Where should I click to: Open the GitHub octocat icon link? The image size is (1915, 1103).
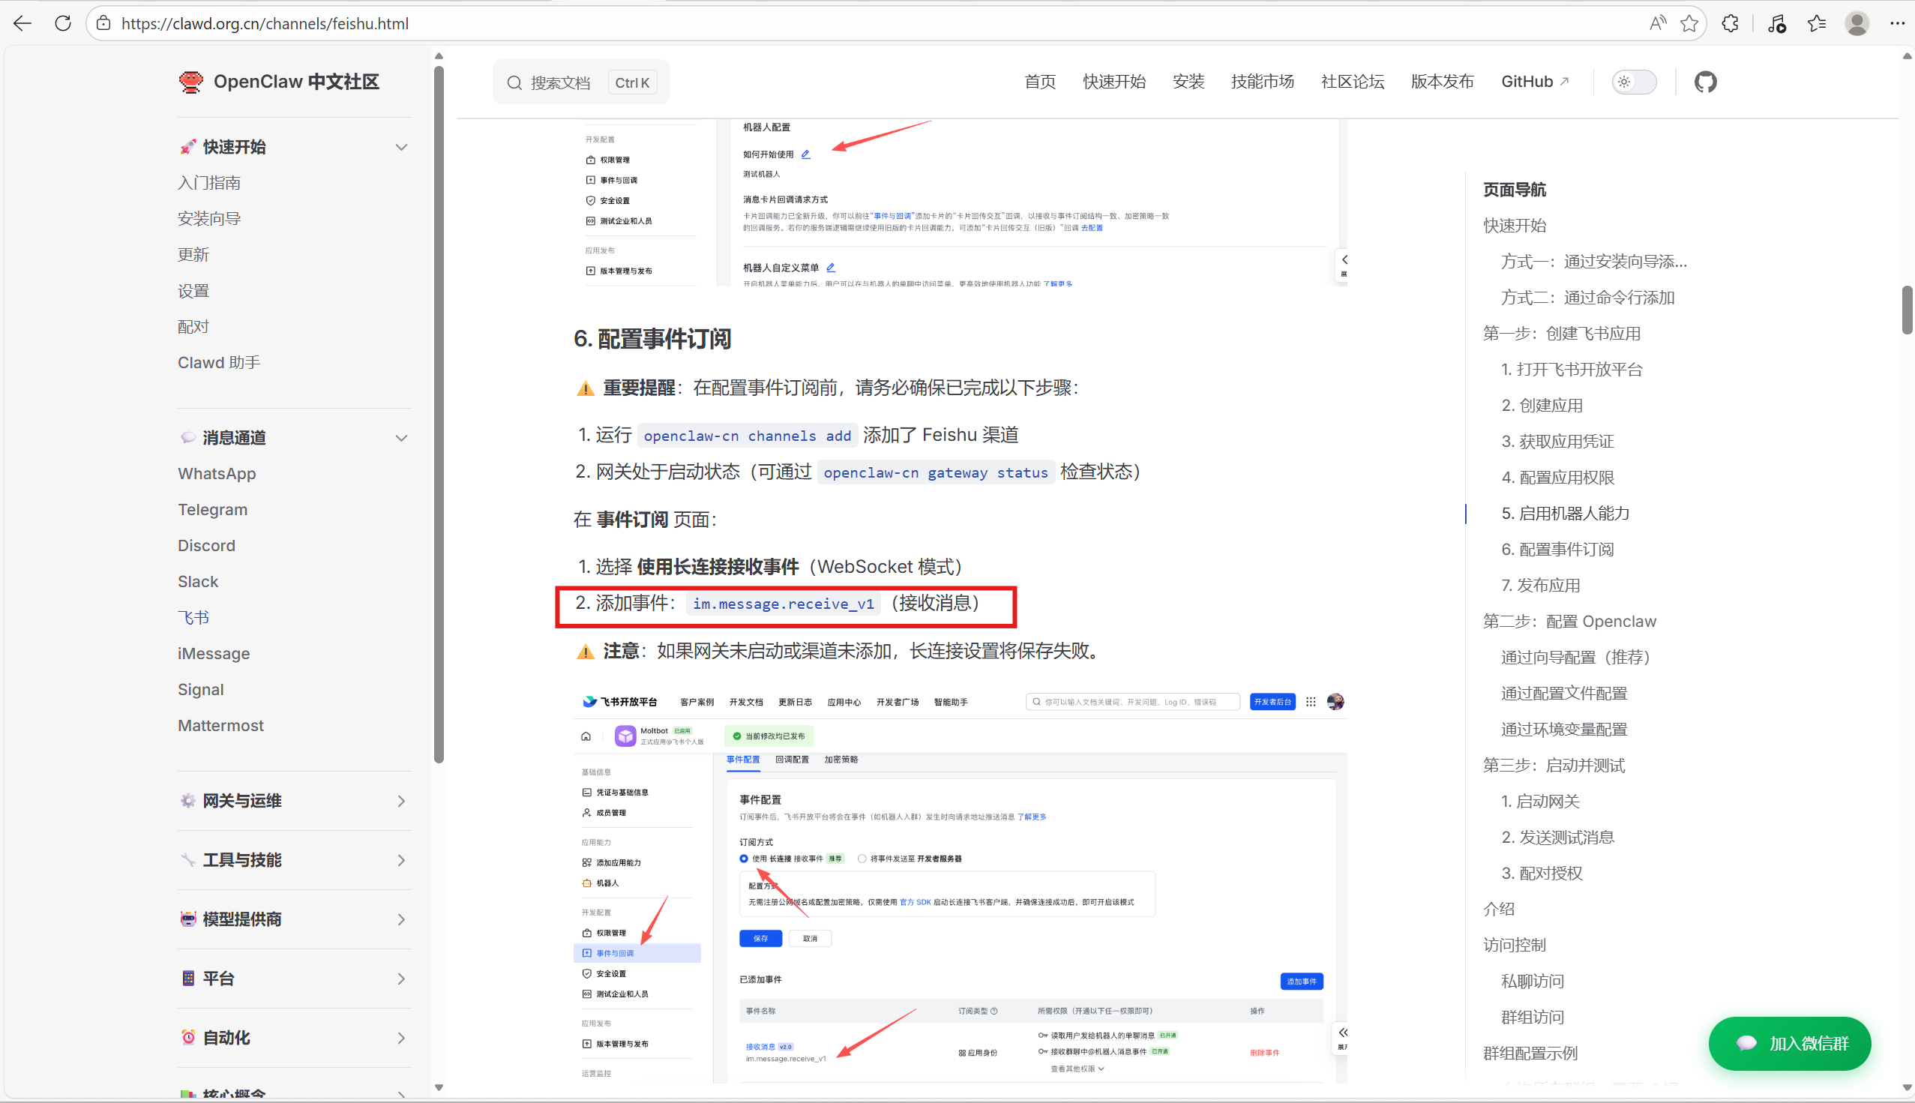[1704, 82]
